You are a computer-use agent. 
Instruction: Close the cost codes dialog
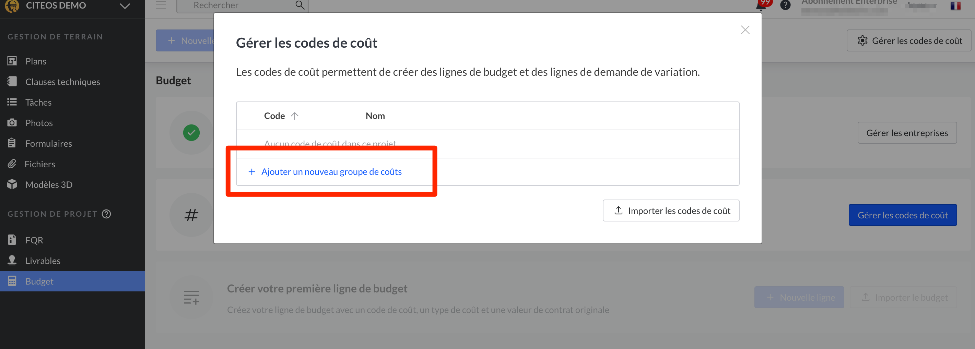pyautogui.click(x=745, y=30)
